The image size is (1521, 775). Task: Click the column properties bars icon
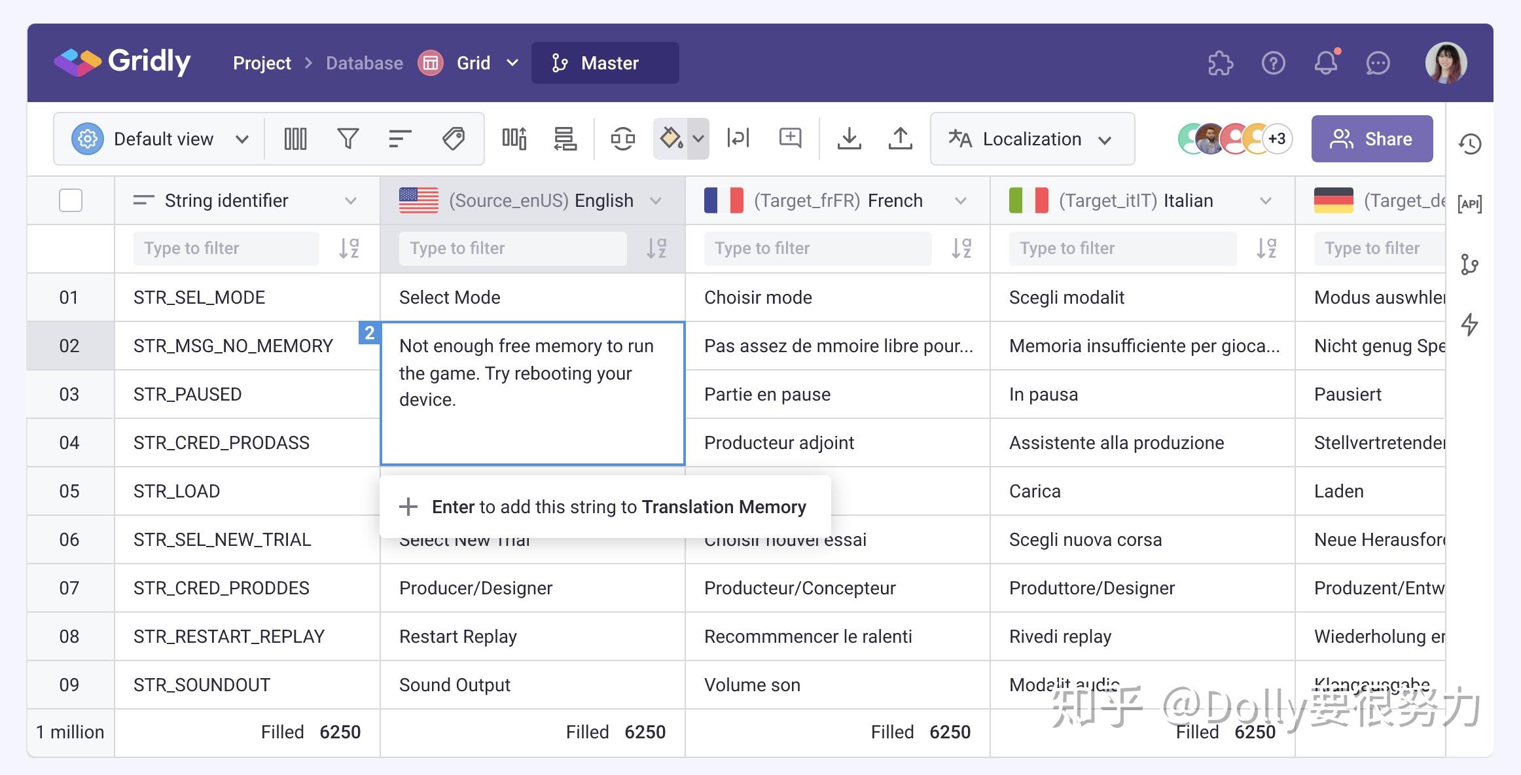point(295,139)
